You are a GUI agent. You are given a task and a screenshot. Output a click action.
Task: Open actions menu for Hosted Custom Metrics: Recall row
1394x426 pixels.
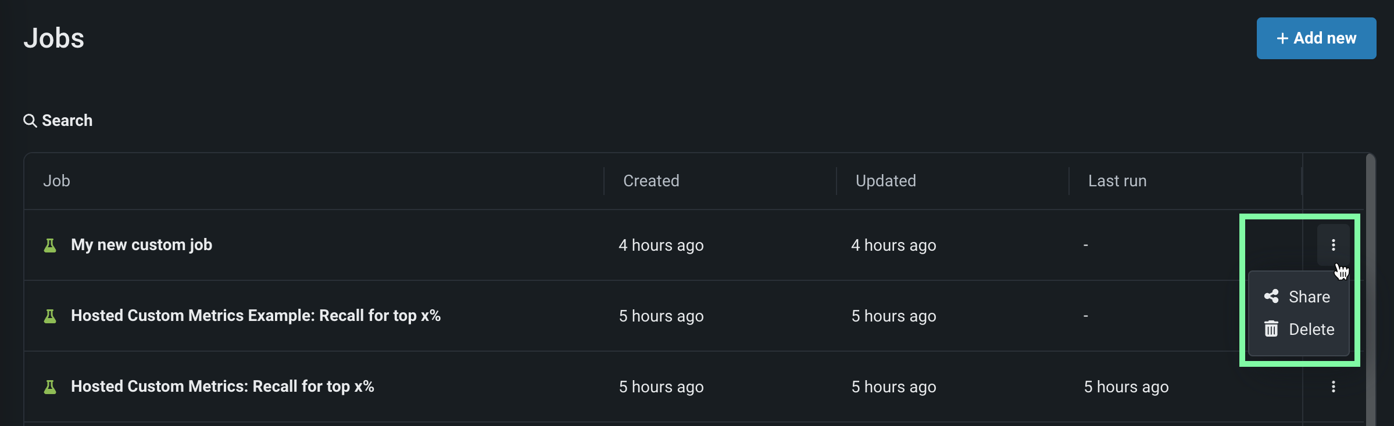(x=1333, y=387)
